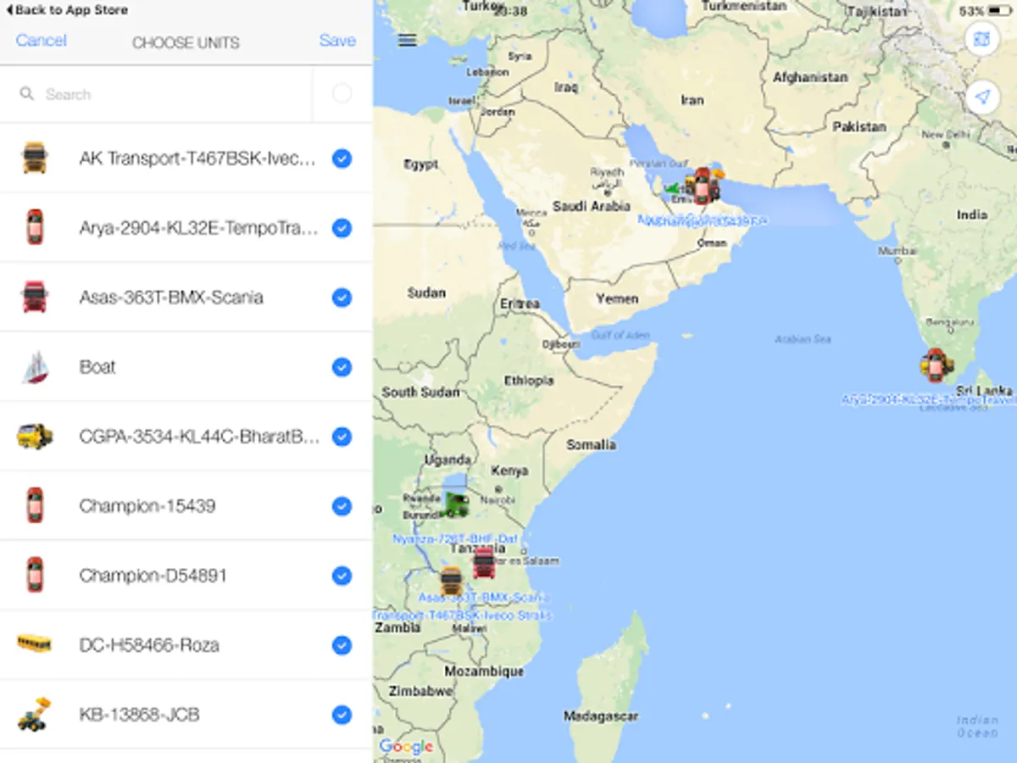Tap the Ethiopia label on map

pyautogui.click(x=529, y=381)
